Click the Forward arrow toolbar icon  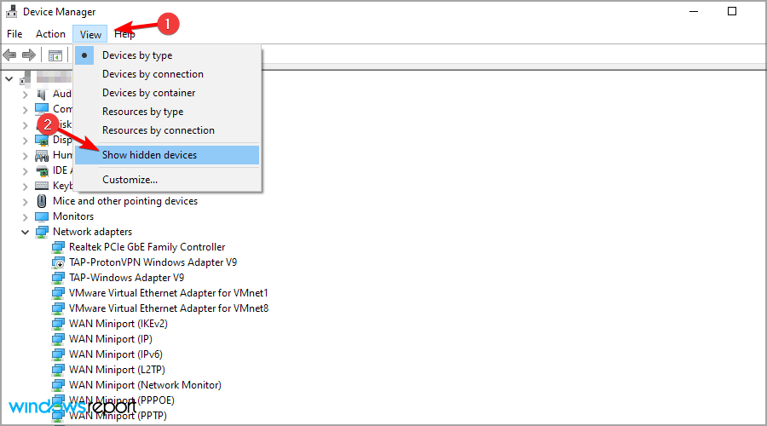click(29, 55)
